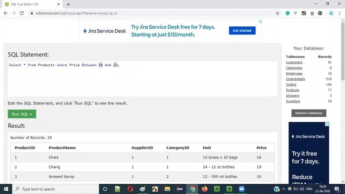Image resolution: width=345 pixels, height=194 pixels.
Task: Open the OrderDetails table link
Action: coord(295,79)
